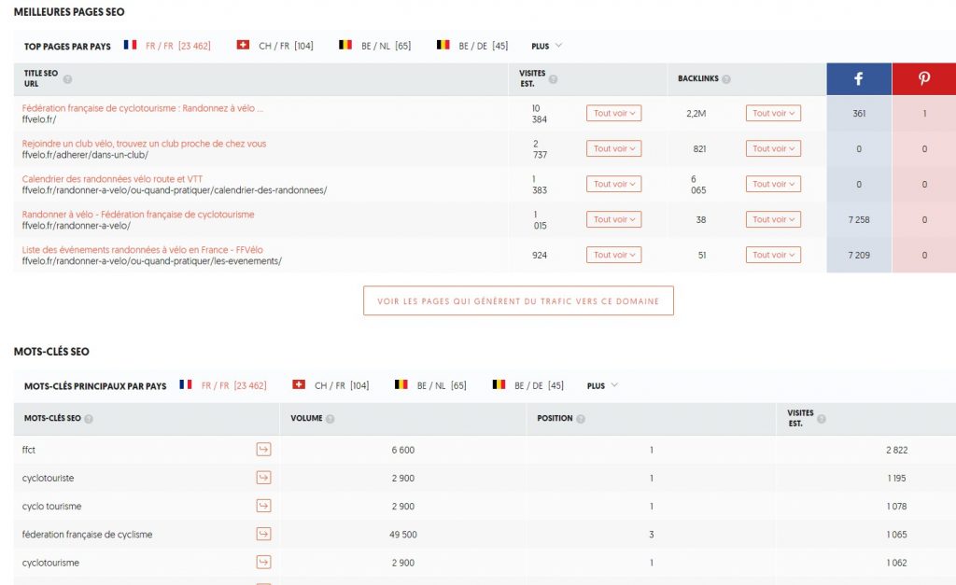Expand backlinks Tout voir for les-evenements row
The height and width of the screenshot is (585, 956).
click(x=773, y=255)
